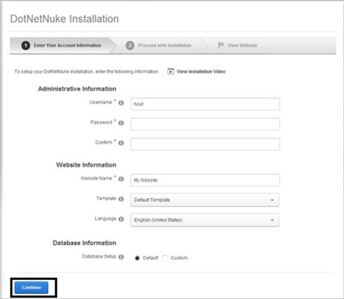The image size is (344, 299).
Task: Click the Confirm info icon
Action: tap(121, 143)
